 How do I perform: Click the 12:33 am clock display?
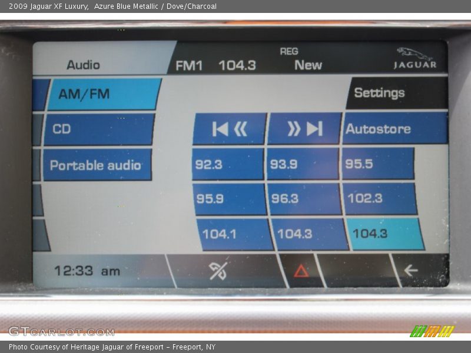(x=85, y=271)
